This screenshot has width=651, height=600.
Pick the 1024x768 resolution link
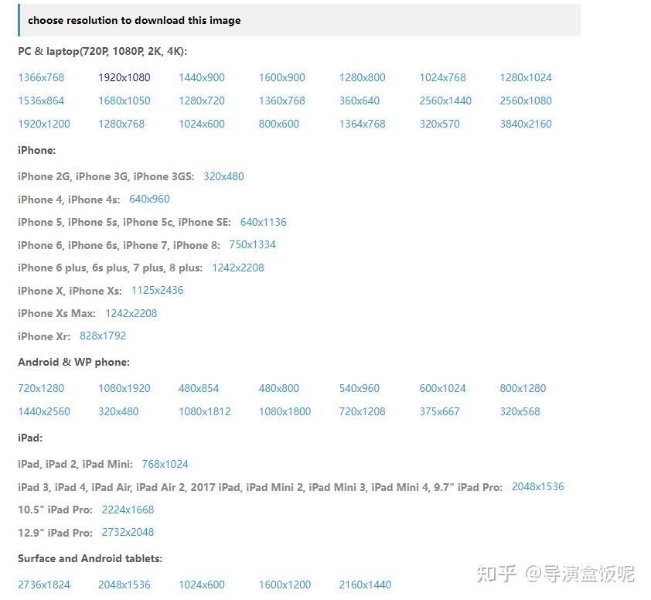pos(442,77)
